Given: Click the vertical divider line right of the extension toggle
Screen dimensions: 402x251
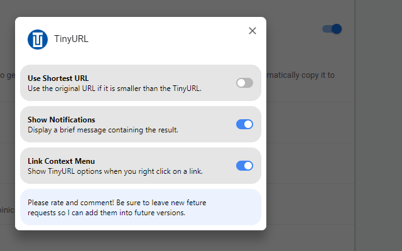Looking at the screenshot, I should click(355, 125).
